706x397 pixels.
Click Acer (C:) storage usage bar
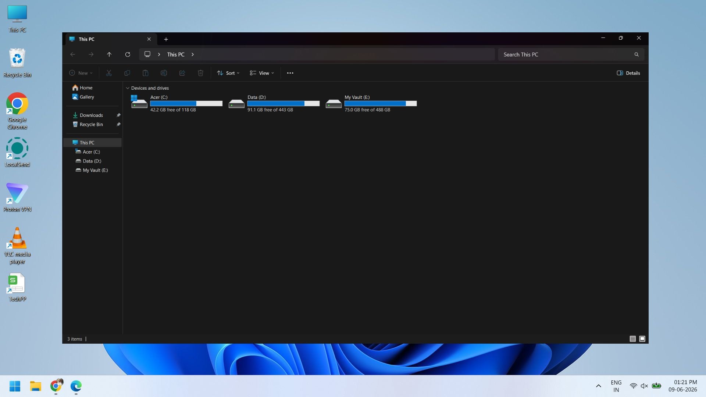[186, 104]
